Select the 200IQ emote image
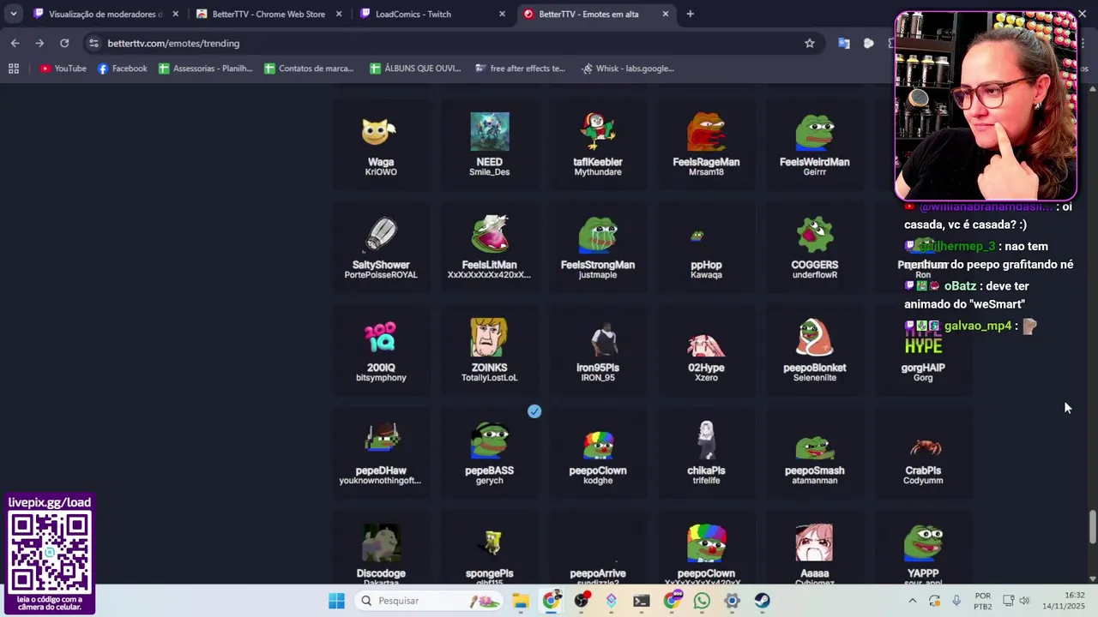1098x617 pixels. [381, 337]
